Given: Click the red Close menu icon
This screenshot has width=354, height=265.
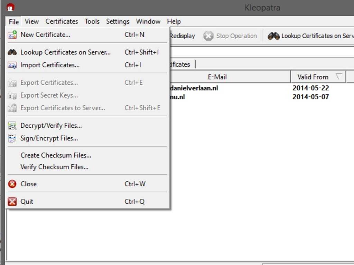Looking at the screenshot, I should [x=12, y=184].
